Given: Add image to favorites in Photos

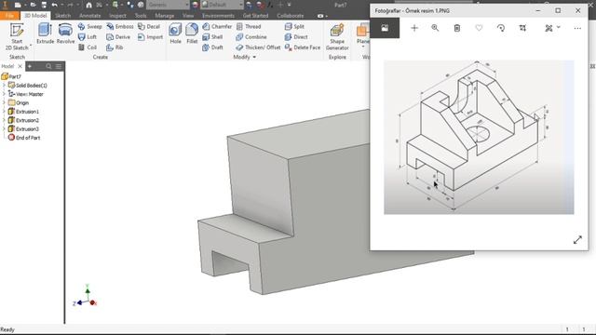Looking at the screenshot, I should [479, 28].
